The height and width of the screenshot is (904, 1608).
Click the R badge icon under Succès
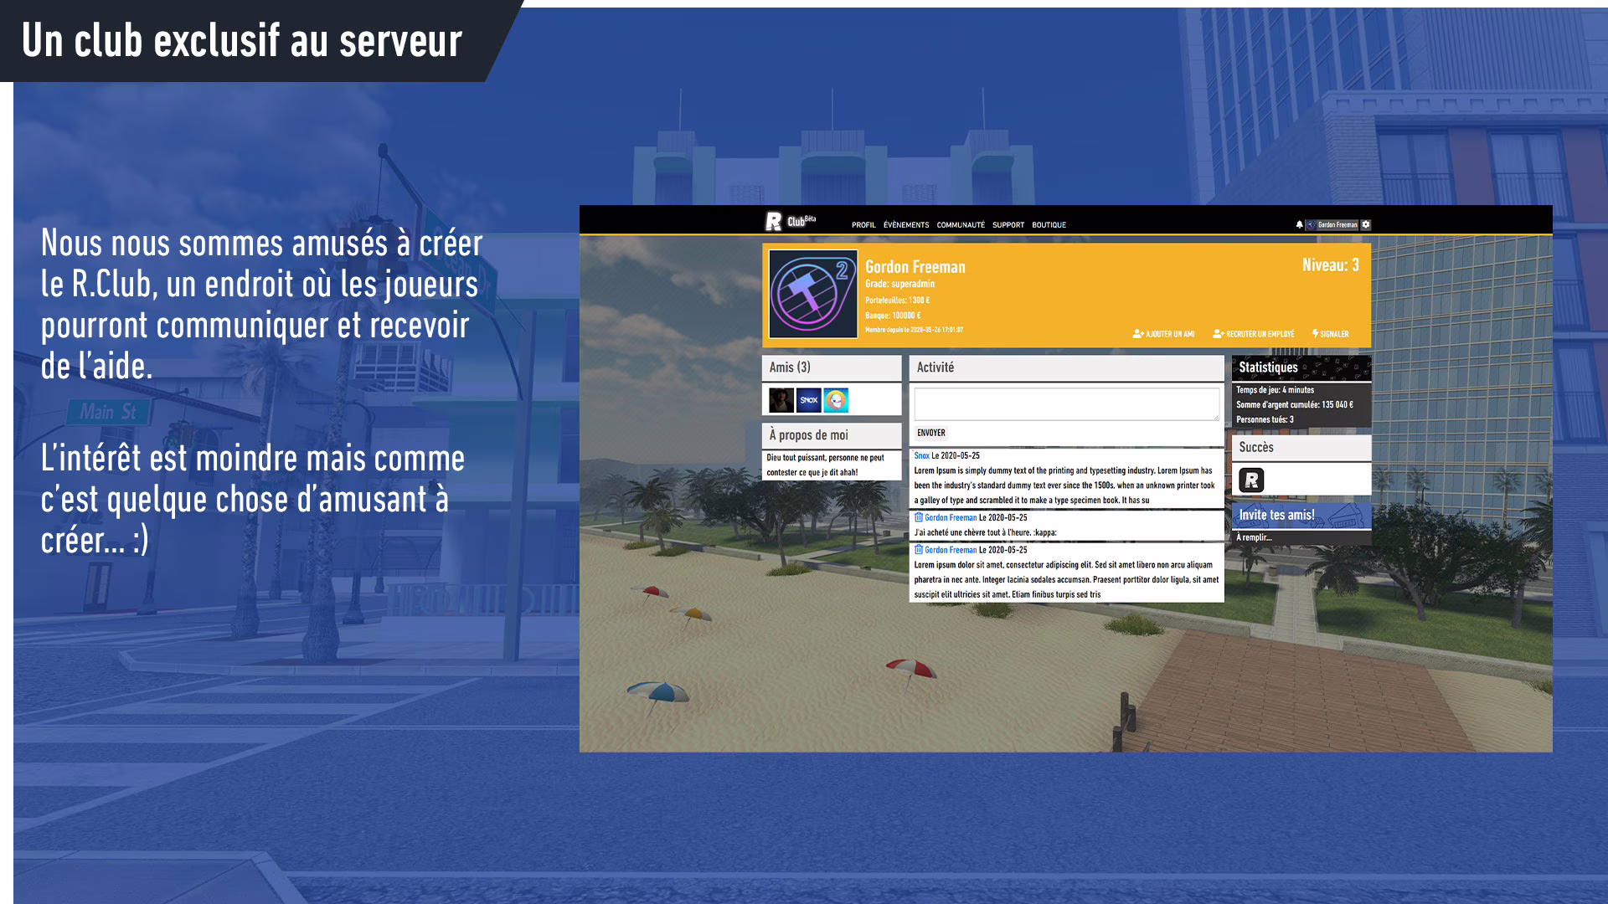pos(1251,480)
